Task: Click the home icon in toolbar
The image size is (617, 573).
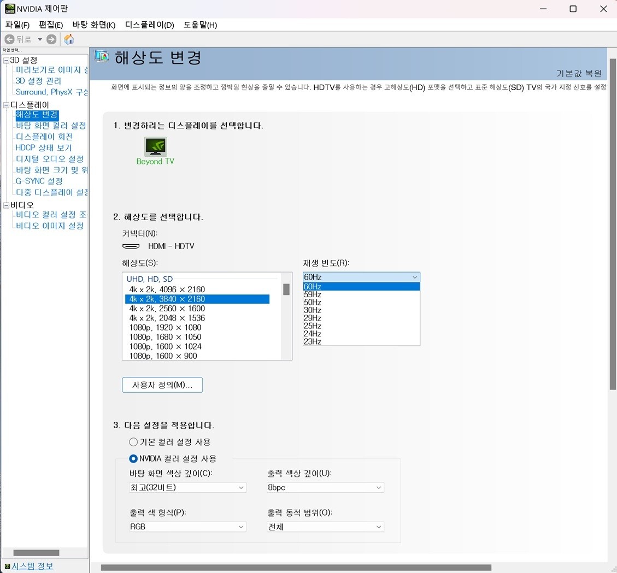Action: (69, 39)
